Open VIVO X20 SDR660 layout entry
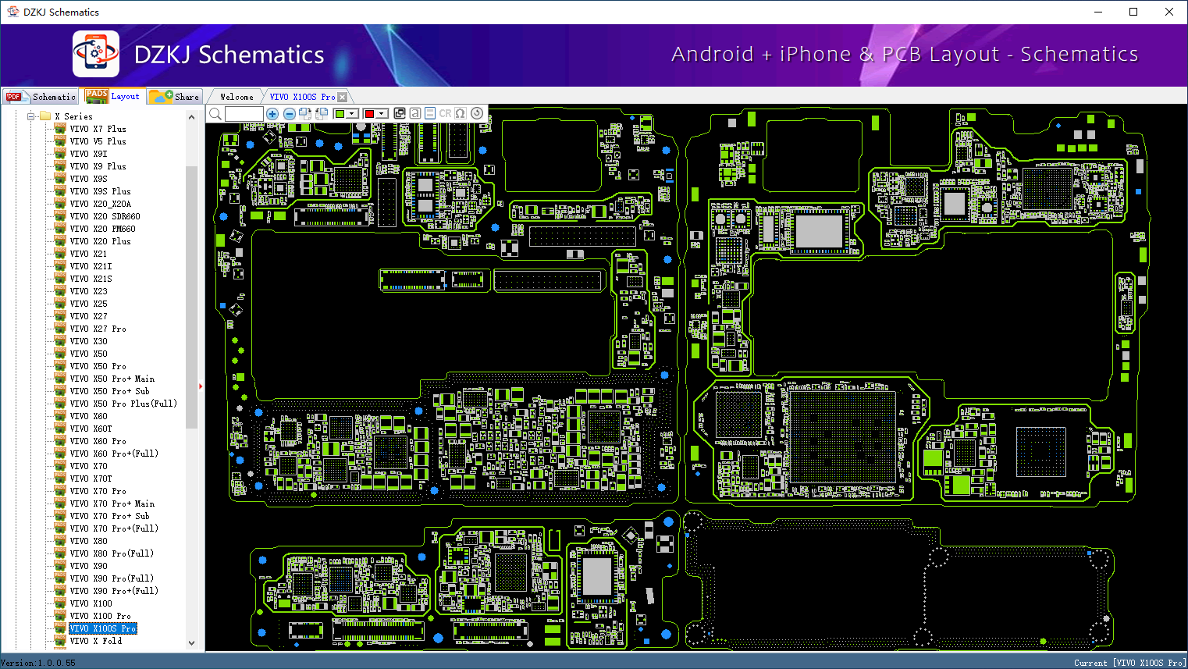Image resolution: width=1188 pixels, height=669 pixels. (105, 216)
